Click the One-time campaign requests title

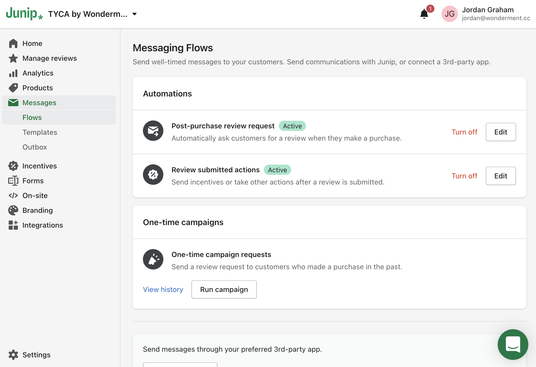point(221,254)
